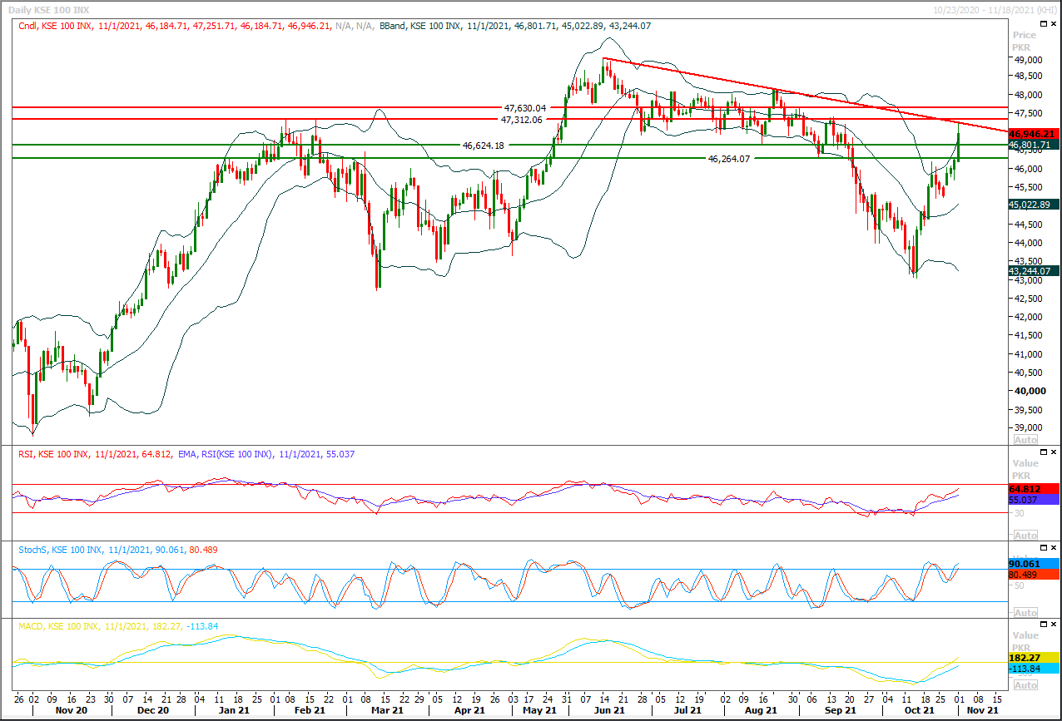Click the 46,801.71 upper band tag
The width and height of the screenshot is (1062, 721).
[1033, 145]
